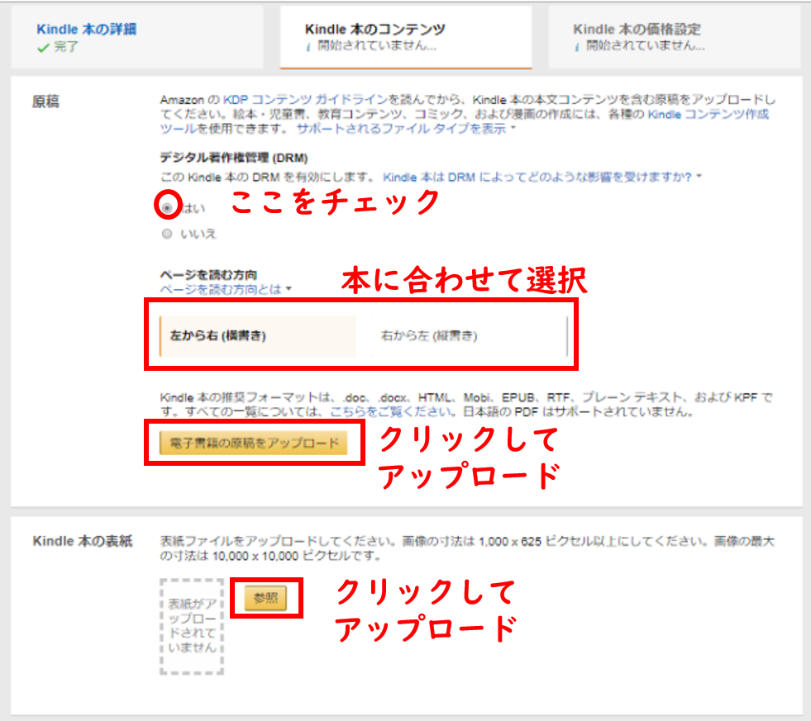
Task: Select the いいえ DRM radio button
Action: pos(167,234)
